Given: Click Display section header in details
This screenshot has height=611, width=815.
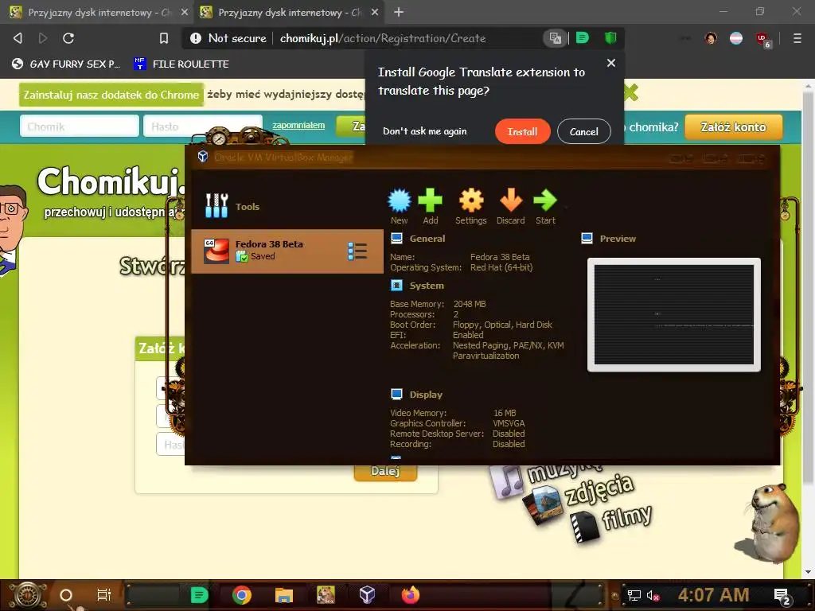Looking at the screenshot, I should (426, 395).
